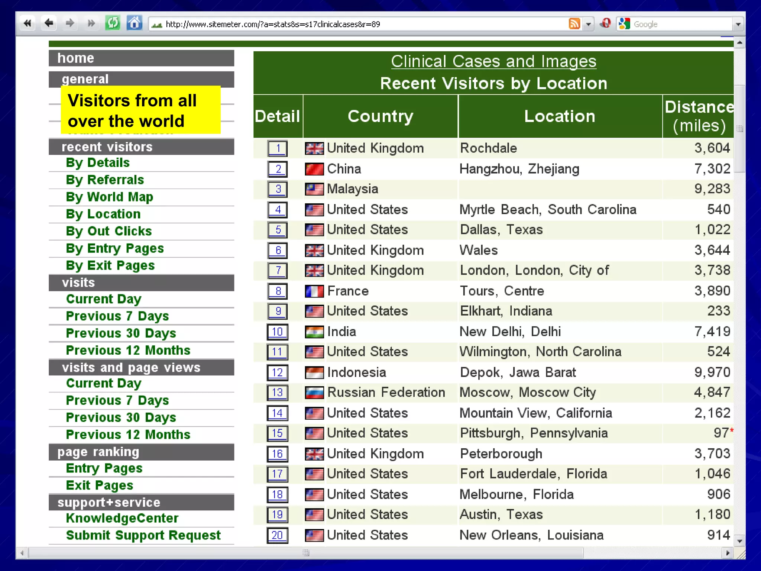Open detail number 17 for Fort Lauderdale visitor
Screen dimensions: 761x571
point(278,474)
